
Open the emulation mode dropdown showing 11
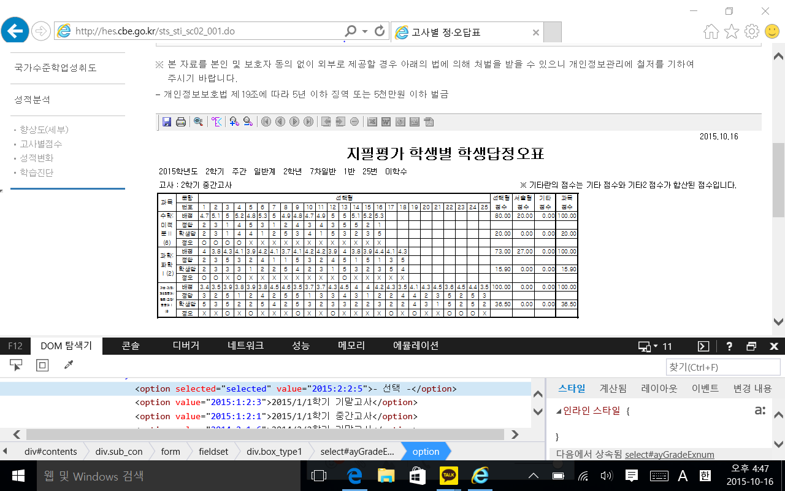[655, 346]
